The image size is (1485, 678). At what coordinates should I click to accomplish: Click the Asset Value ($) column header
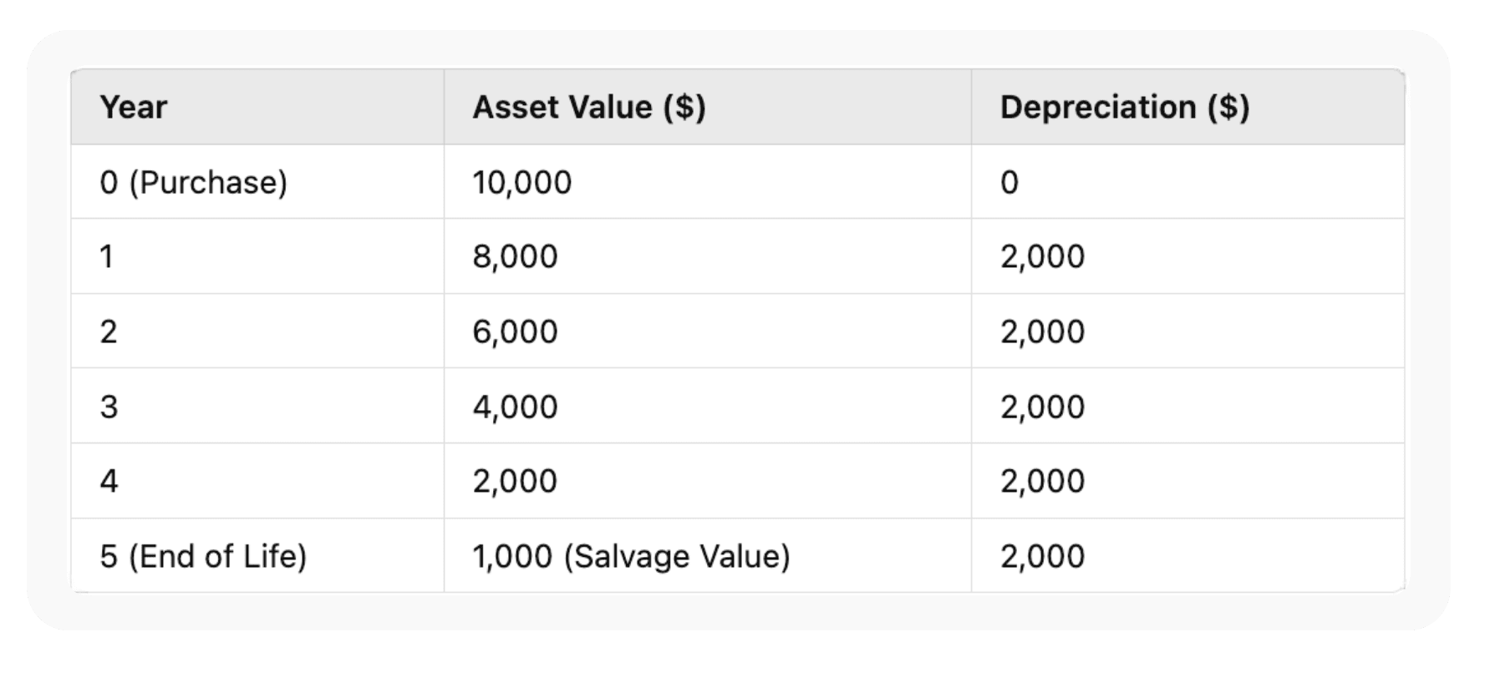tap(589, 108)
